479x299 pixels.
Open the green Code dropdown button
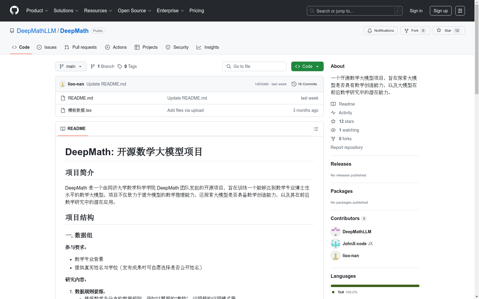[307, 66]
